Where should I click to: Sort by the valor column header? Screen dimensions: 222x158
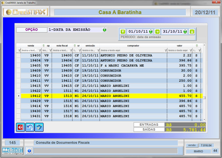click(x=179, y=45)
